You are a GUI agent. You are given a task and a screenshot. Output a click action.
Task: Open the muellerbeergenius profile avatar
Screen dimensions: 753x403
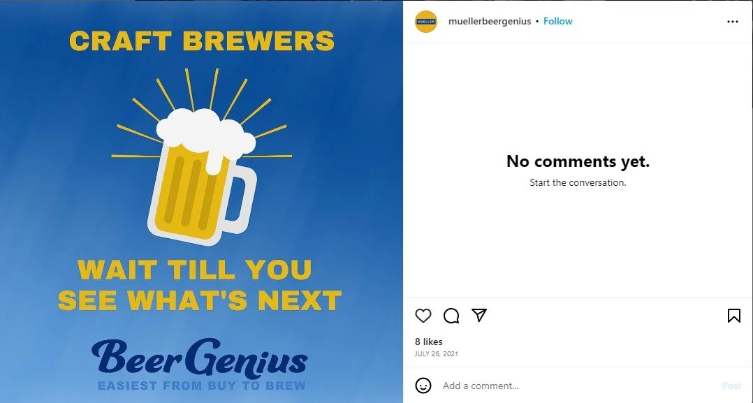426,22
